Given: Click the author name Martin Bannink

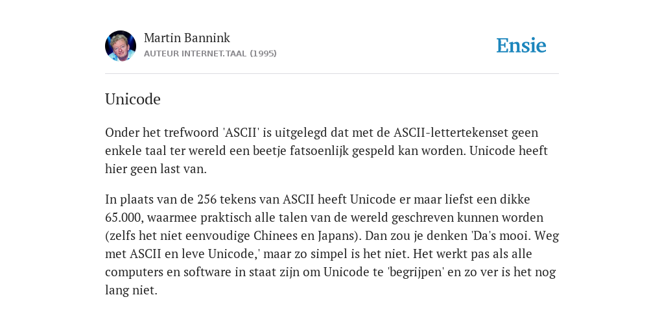Looking at the screenshot, I should [x=187, y=38].
